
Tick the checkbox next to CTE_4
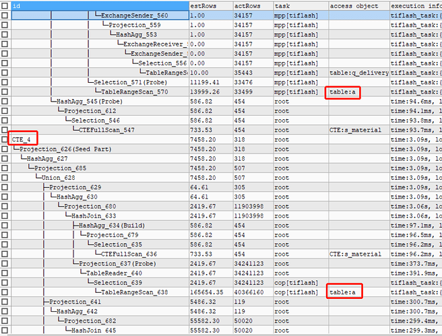pyautogui.click(x=5, y=139)
